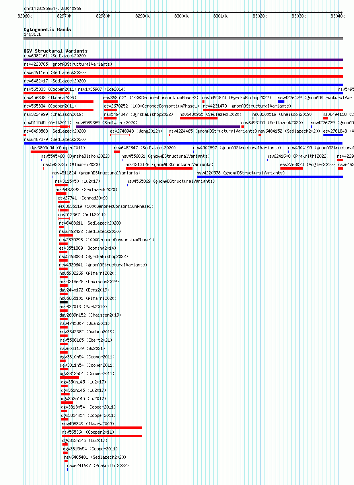354x485 pixels.
Task: Click nsv6487379 (Sedlazeck2020) label
Action: pos(54,140)
